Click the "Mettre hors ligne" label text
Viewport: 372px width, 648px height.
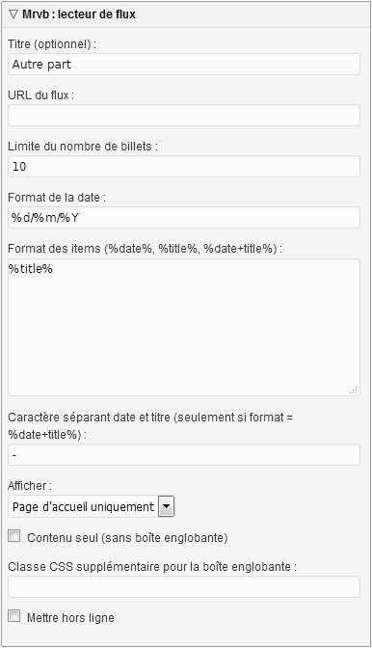(x=70, y=618)
